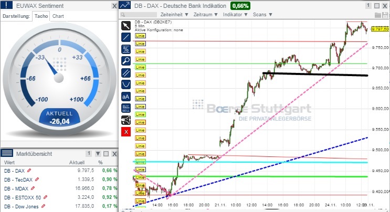Select the DB - MDAX row name
Image resolution: width=390 pixels, height=212 pixels.
click(16, 188)
